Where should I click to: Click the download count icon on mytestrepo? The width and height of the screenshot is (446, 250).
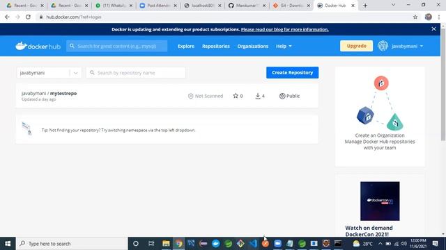258,96
